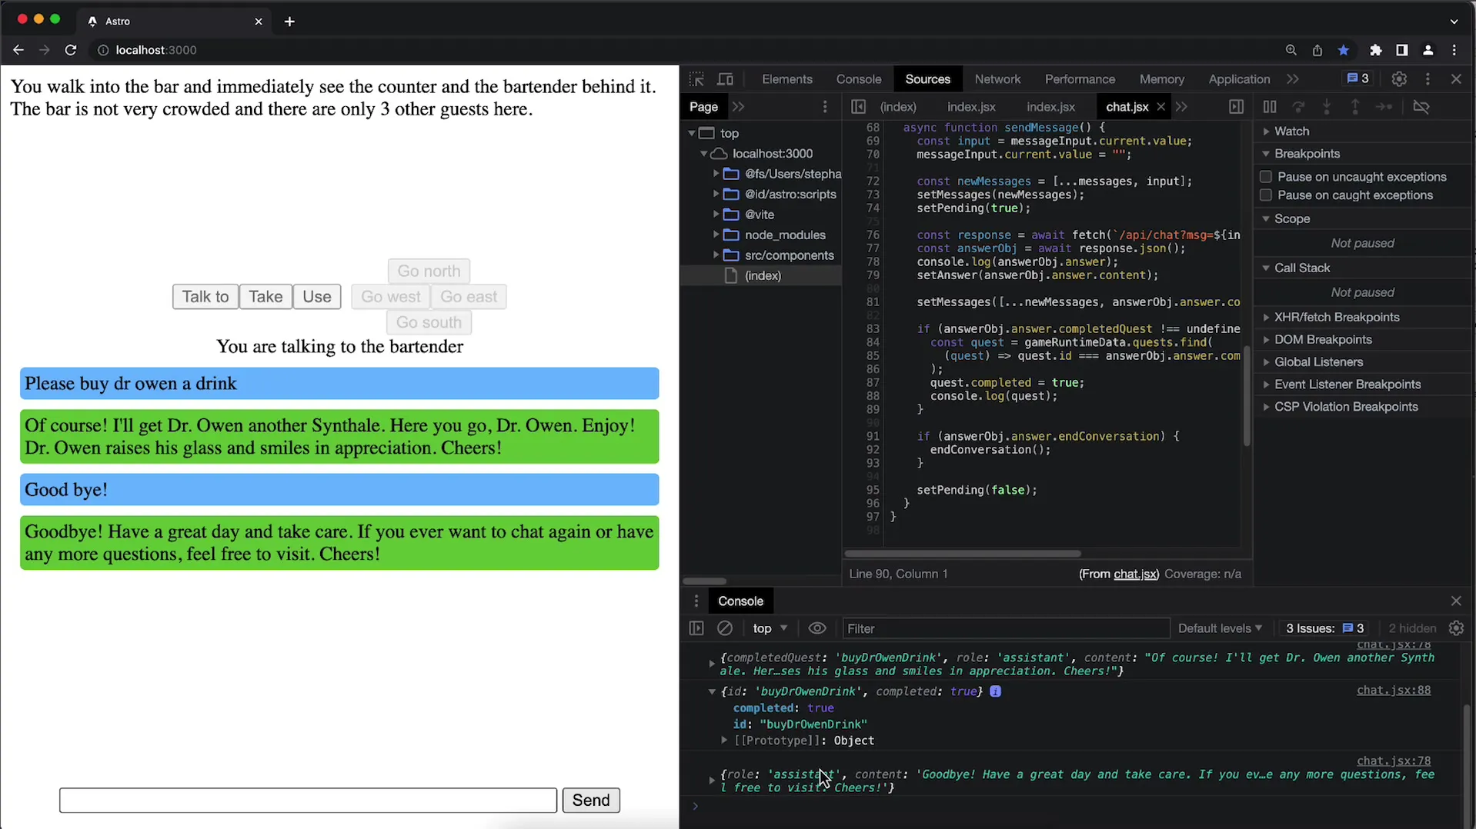Viewport: 1476px width, 829px height.
Task: Switch to the Network tab
Action: pos(997,79)
